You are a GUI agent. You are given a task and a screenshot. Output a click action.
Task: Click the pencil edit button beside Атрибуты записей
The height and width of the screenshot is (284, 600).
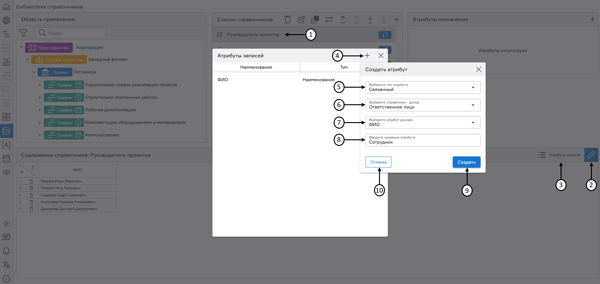click(x=591, y=155)
